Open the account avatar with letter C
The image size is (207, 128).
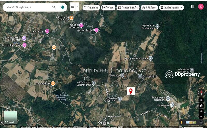(x=201, y=7)
